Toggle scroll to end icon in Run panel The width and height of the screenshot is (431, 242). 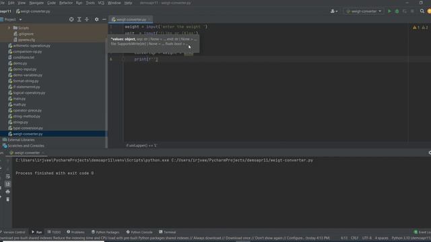[x=7, y=184]
